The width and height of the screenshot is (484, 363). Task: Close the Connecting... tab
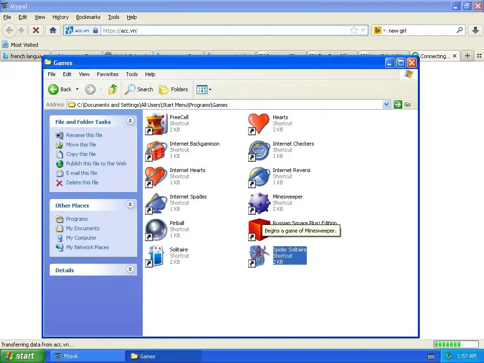(455, 56)
